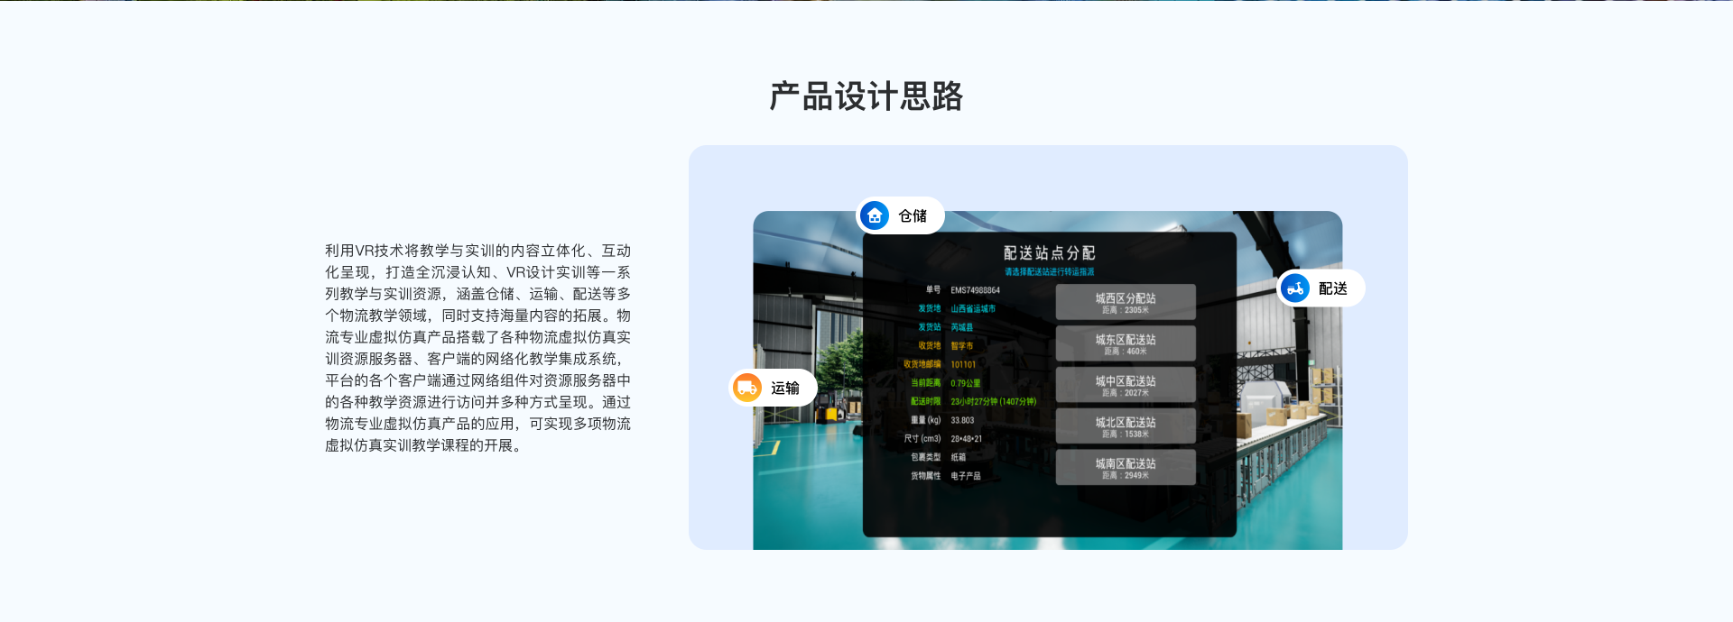Choose 城北区配送站 at 1538米
Screen dimensions: 1733x622
click(1126, 425)
